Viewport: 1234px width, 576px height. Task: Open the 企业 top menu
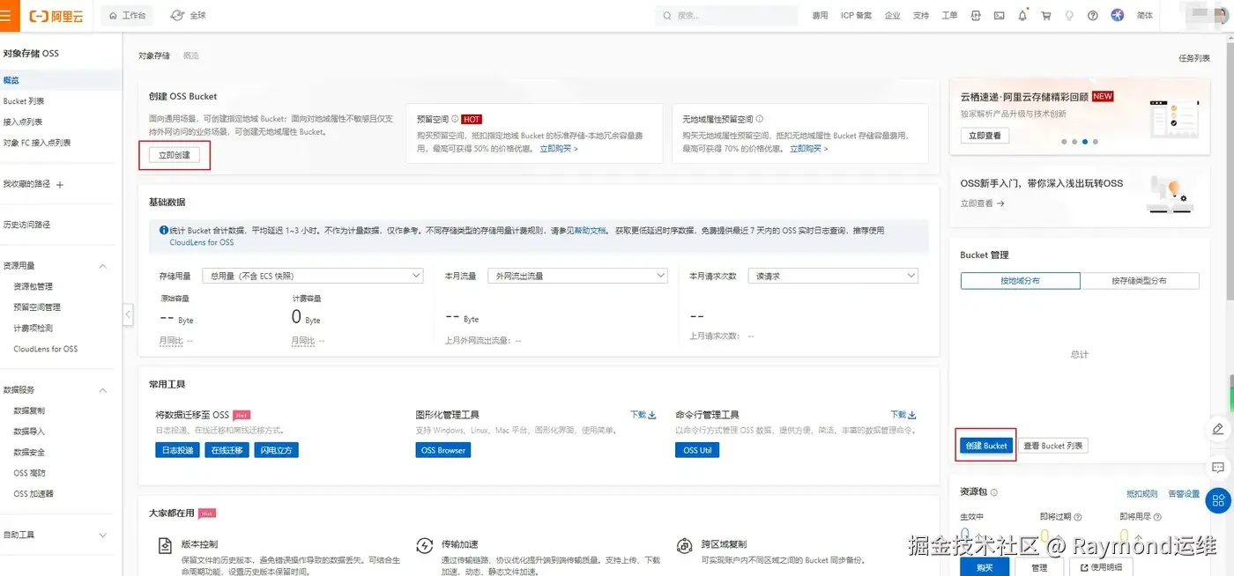pyautogui.click(x=892, y=16)
